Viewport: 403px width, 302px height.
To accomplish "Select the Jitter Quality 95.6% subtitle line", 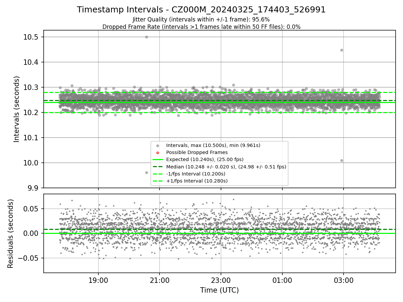I will pos(201,19).
